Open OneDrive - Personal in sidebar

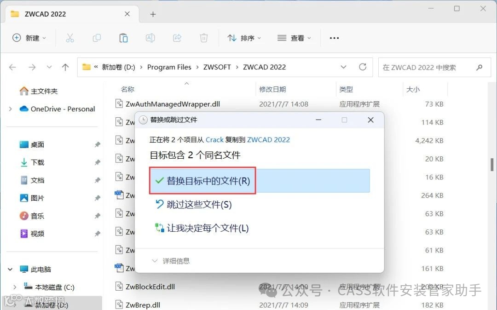point(57,109)
